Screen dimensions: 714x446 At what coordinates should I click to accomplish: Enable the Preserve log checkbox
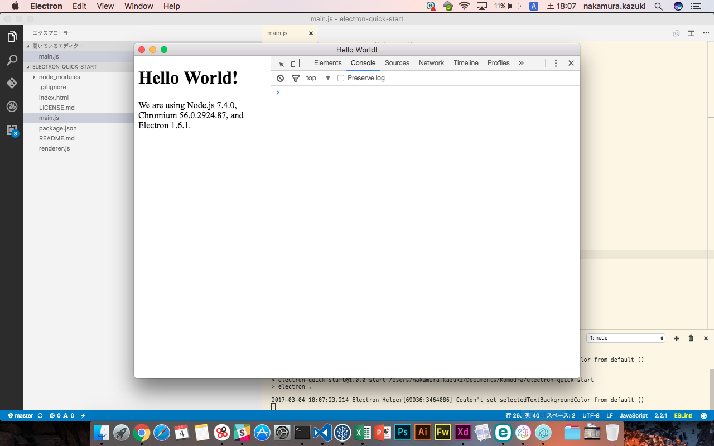pos(341,78)
